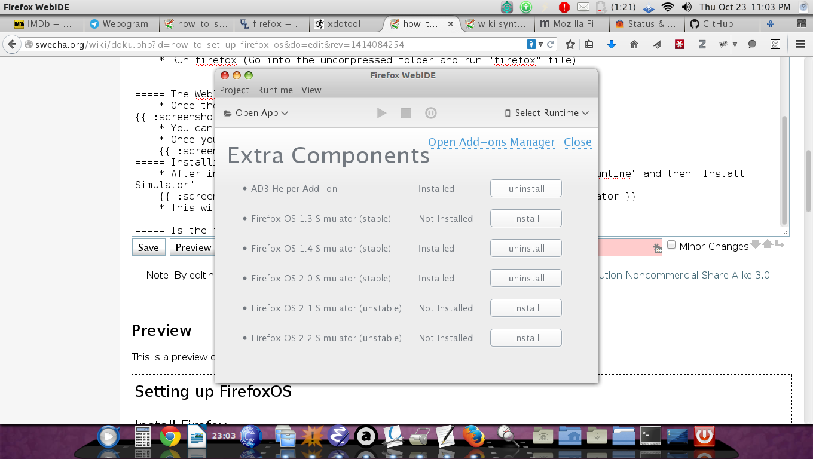
Task: Click the WebIDE debugger pause icon
Action: pyautogui.click(x=430, y=113)
